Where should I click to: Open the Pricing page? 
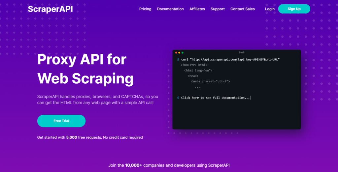pyautogui.click(x=145, y=9)
